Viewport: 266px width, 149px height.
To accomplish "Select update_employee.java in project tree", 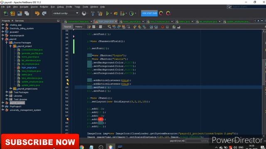I will click(32, 82).
